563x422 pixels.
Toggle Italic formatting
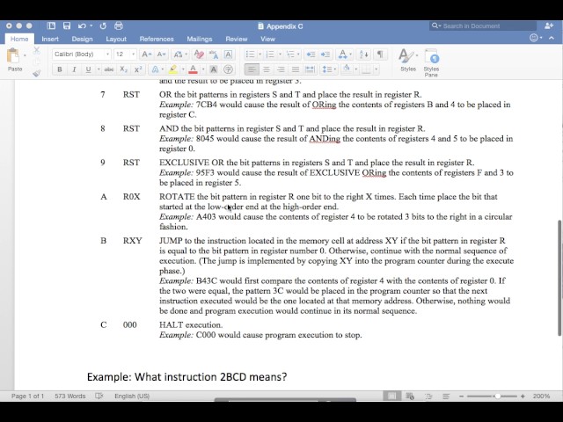pyautogui.click(x=74, y=69)
